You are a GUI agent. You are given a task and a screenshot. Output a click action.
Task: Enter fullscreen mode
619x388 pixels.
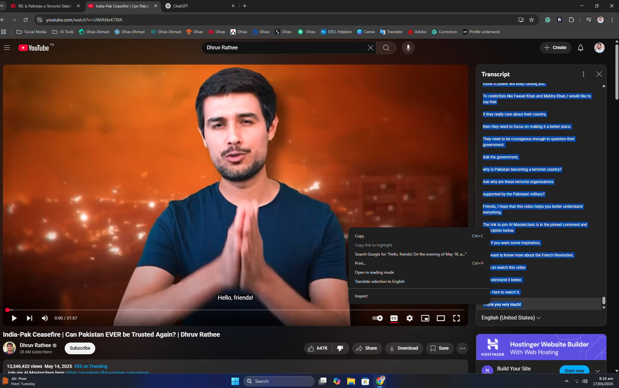(456, 318)
